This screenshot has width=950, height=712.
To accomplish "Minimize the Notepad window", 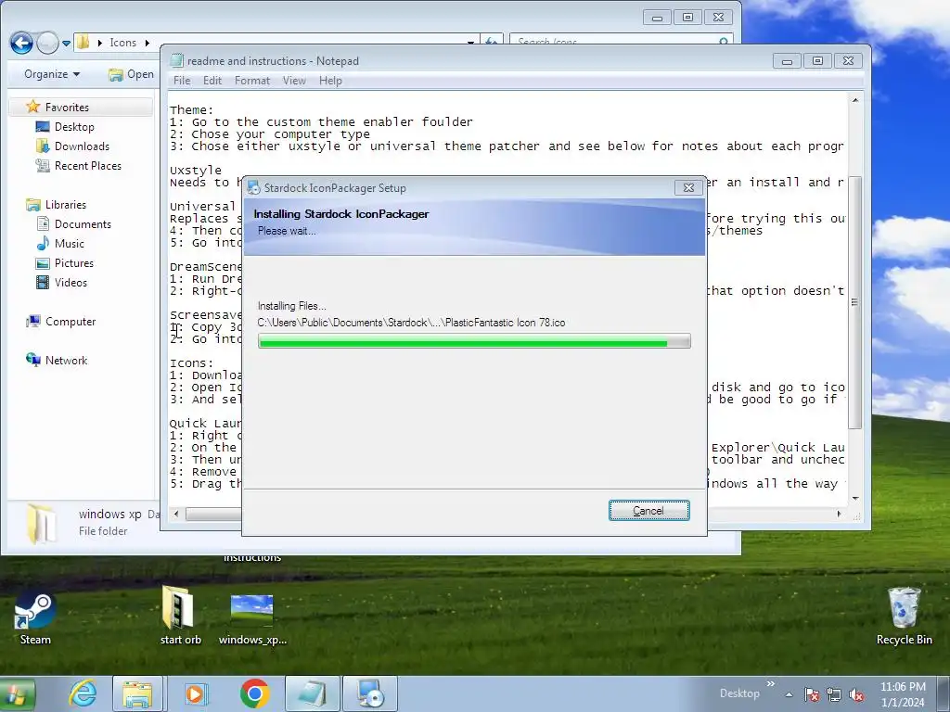I will pyautogui.click(x=787, y=61).
